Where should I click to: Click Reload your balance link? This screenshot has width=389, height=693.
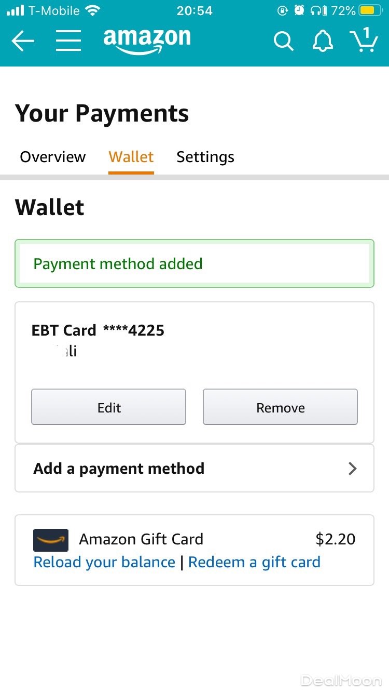pos(104,562)
